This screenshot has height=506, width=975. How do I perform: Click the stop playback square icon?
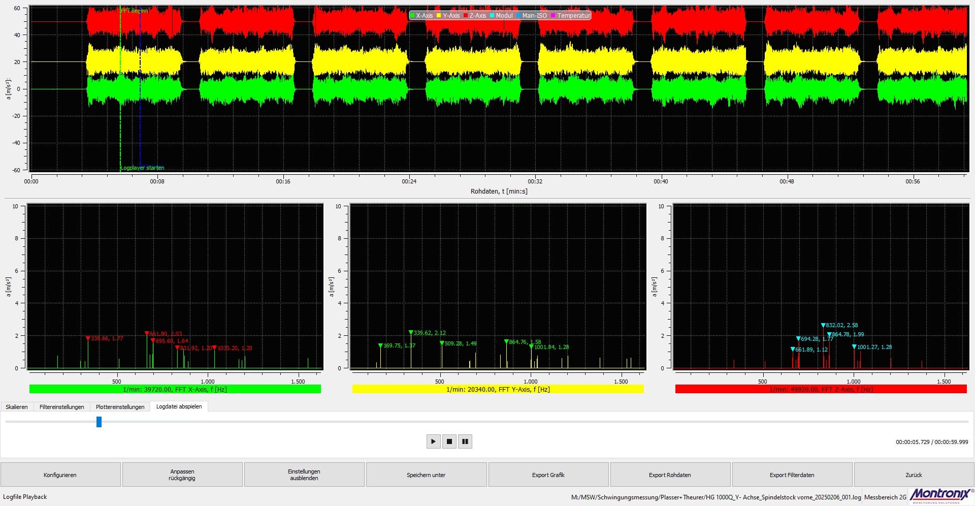click(449, 441)
